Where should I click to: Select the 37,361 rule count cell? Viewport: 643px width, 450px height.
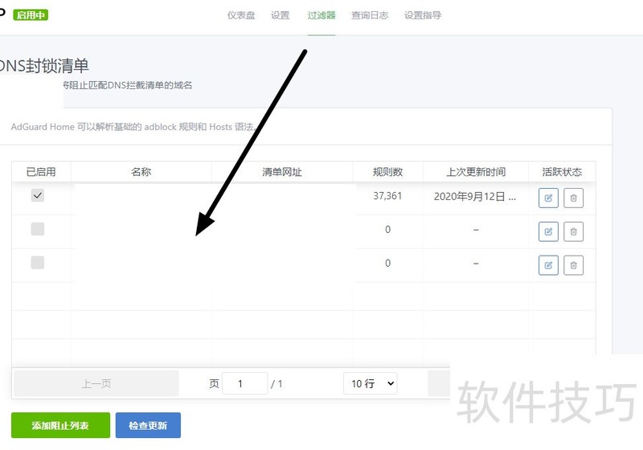(387, 196)
